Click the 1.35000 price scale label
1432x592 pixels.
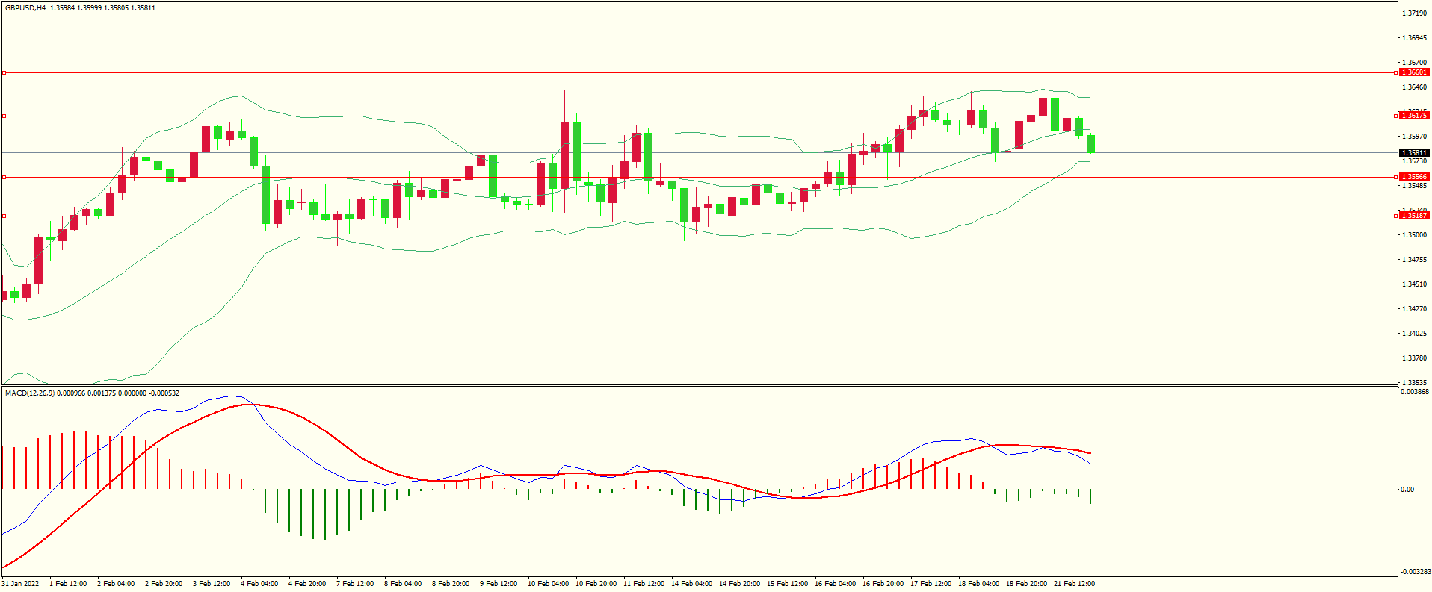pyautogui.click(x=1414, y=235)
